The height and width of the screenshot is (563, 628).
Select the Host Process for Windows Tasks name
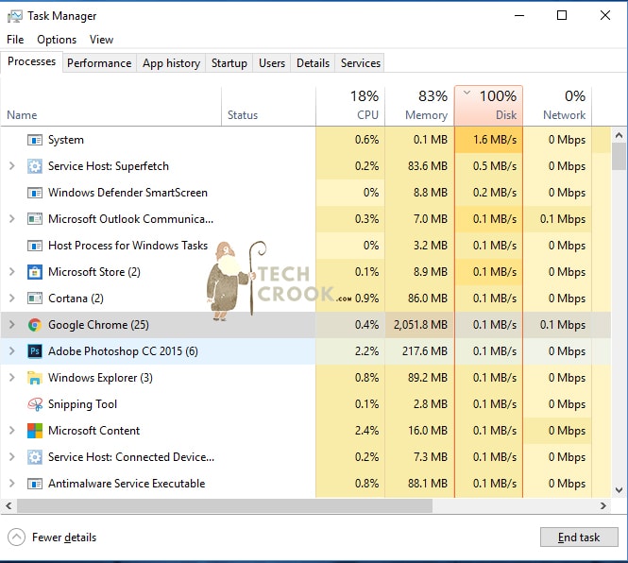click(x=127, y=246)
